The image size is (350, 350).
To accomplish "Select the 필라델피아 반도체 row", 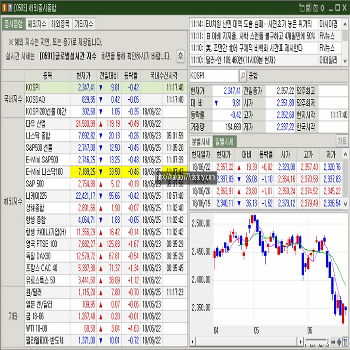I will (106, 341).
